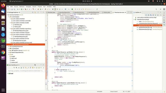Click Link with Editor icon in Package Explorer

[35, 12]
